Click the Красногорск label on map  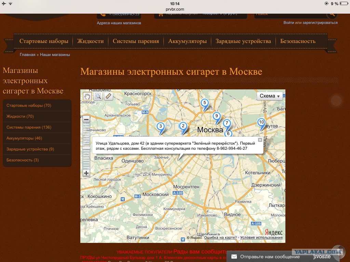[x=138, y=93]
